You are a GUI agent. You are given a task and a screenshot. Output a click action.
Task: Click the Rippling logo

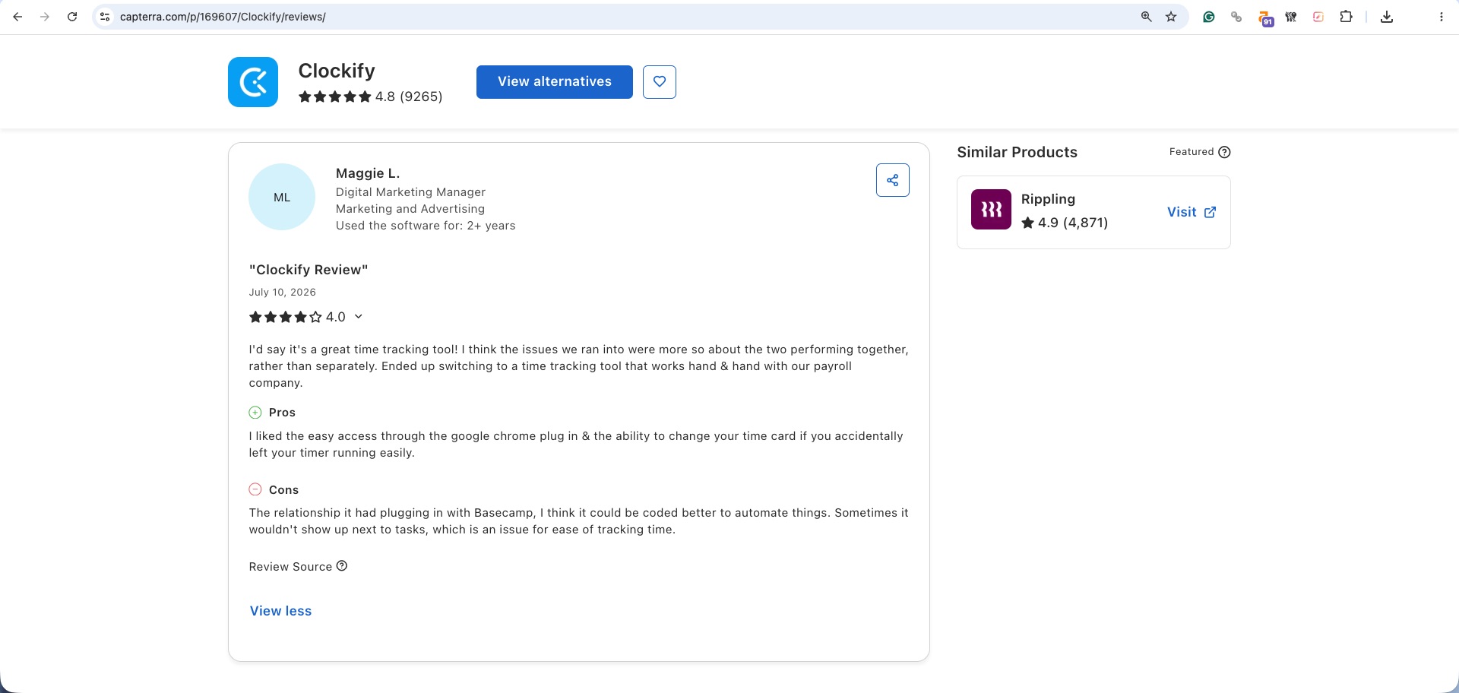tap(991, 210)
